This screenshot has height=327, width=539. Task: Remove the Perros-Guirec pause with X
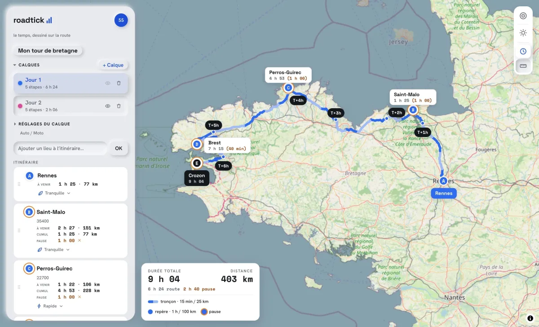pos(80,297)
